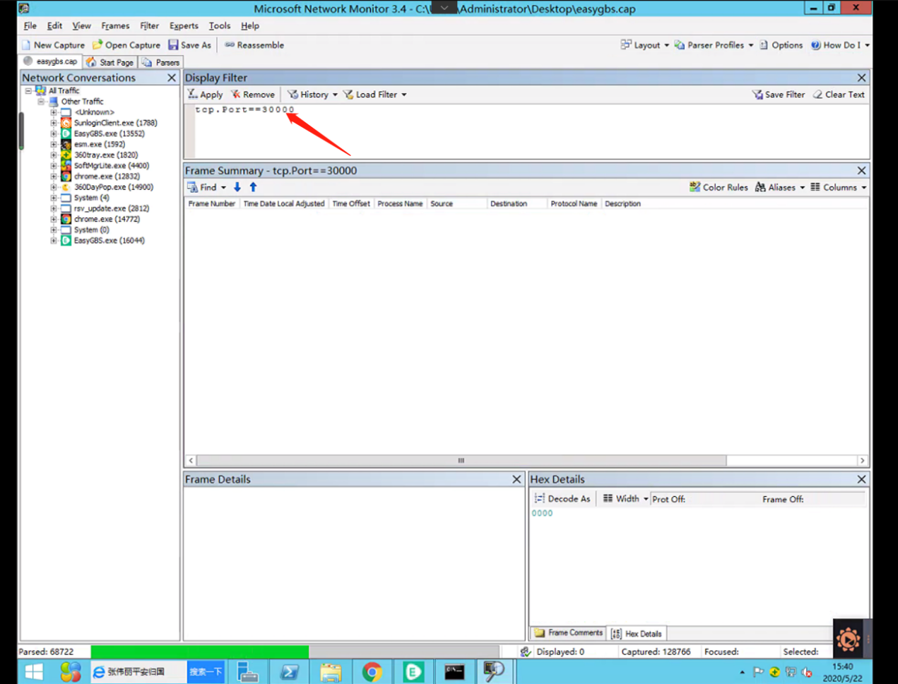Switch to the Start Page tab

110,62
